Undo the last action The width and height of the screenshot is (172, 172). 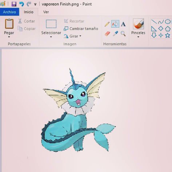pyautogui.click(x=21, y=4)
